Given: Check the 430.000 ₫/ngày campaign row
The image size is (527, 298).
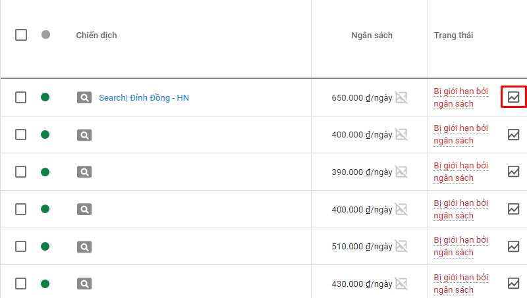Looking at the screenshot, I should tap(21, 284).
